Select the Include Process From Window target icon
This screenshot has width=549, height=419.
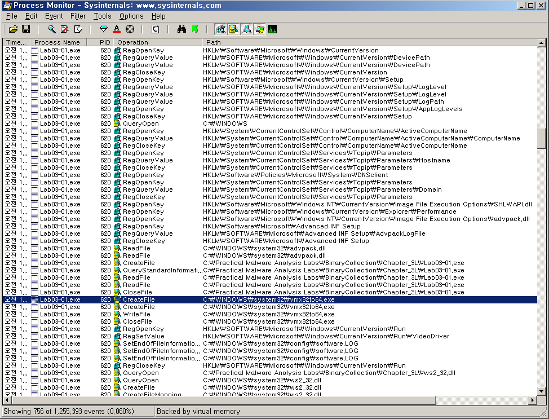(x=130, y=29)
